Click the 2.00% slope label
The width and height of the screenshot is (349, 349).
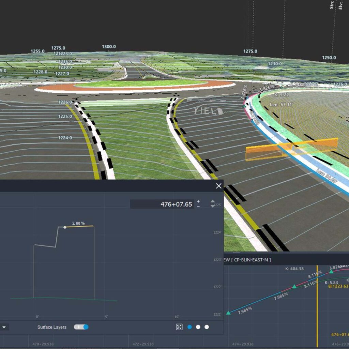tap(78, 223)
